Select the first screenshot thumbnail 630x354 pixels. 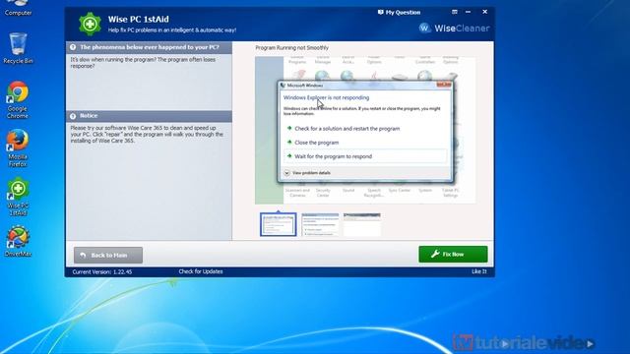click(278, 224)
